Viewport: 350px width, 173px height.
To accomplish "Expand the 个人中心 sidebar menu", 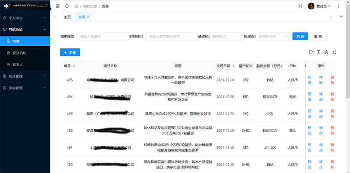I will tap(25, 18).
